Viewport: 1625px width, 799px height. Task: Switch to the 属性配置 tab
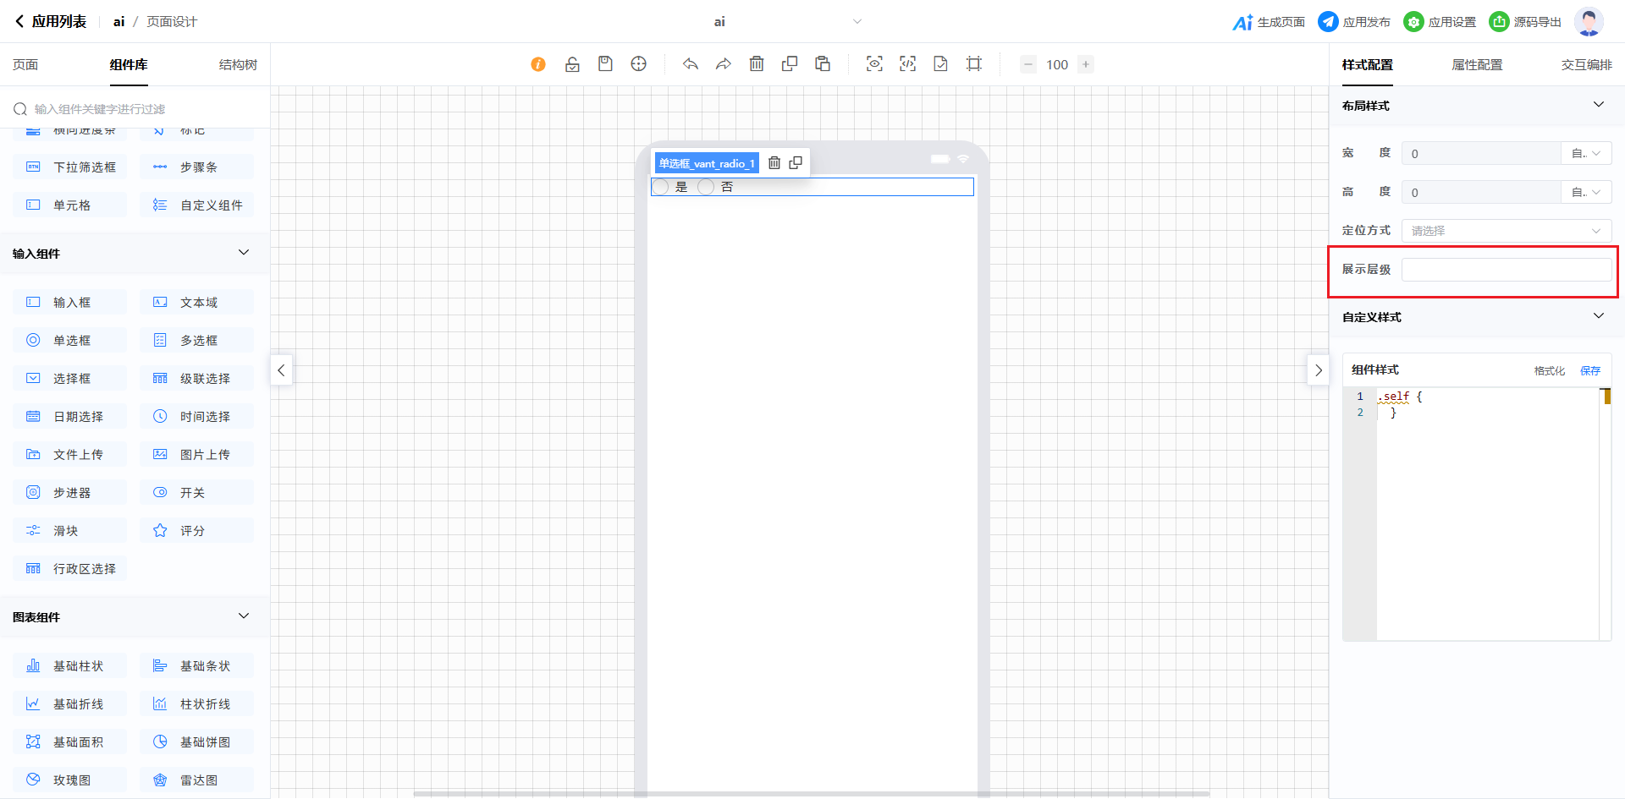click(x=1477, y=65)
